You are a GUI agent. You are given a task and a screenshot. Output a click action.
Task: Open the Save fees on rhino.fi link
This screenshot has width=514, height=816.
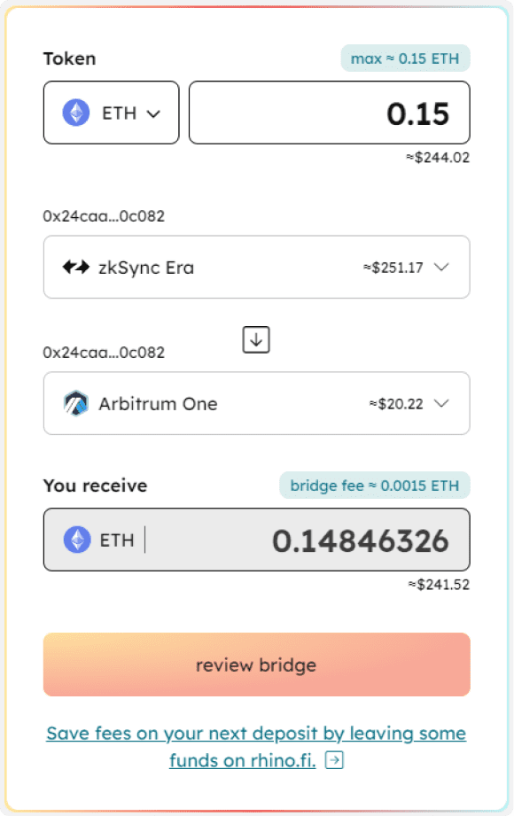(x=256, y=747)
